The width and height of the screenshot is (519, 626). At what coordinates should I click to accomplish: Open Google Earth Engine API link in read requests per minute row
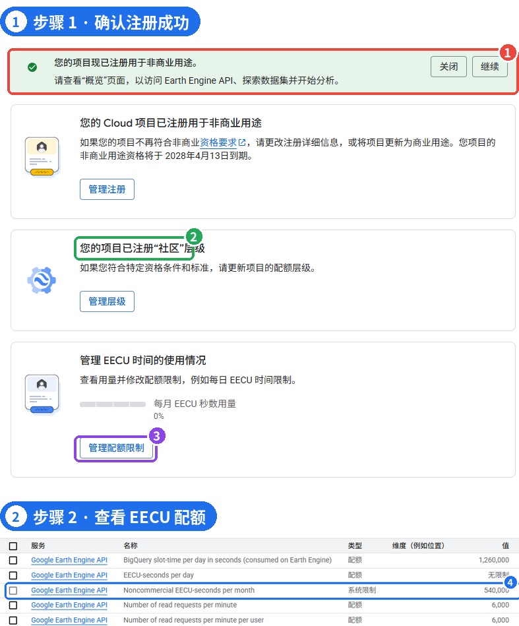[69, 606]
